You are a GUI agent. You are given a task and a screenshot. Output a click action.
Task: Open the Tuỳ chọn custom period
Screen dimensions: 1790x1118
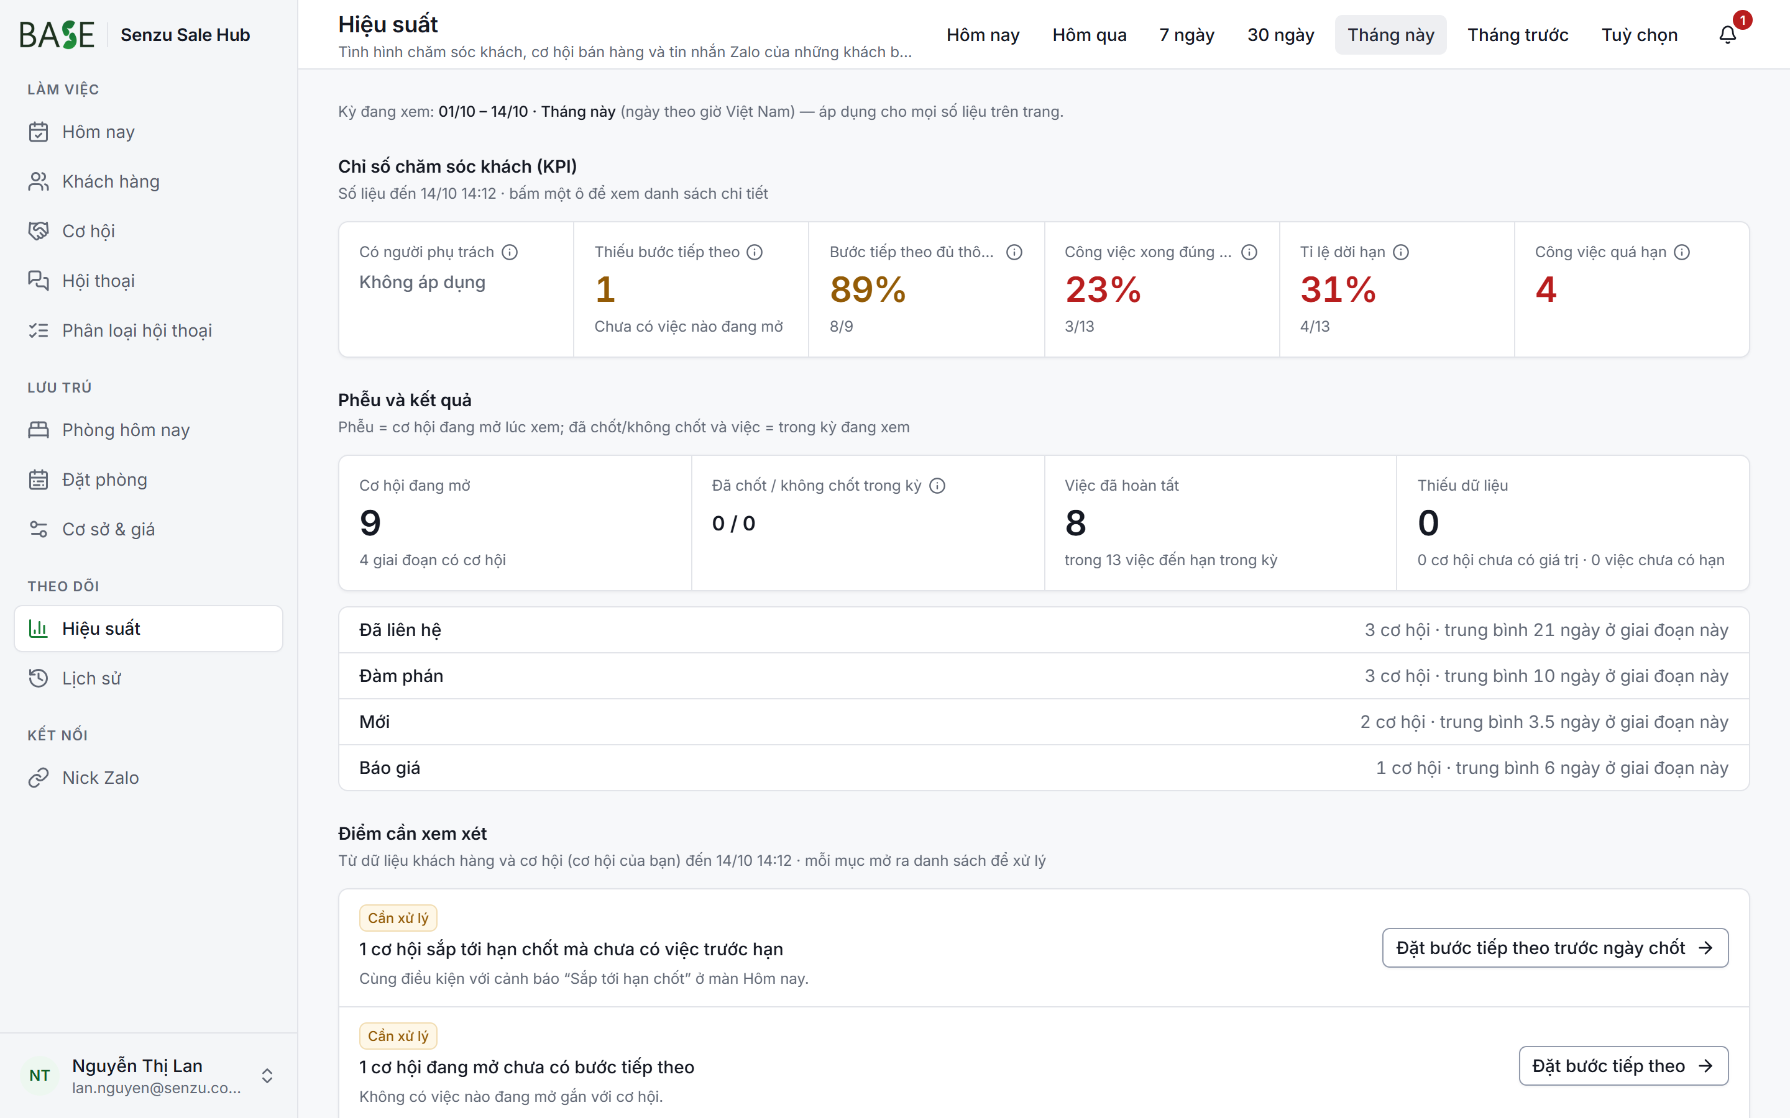coord(1639,35)
